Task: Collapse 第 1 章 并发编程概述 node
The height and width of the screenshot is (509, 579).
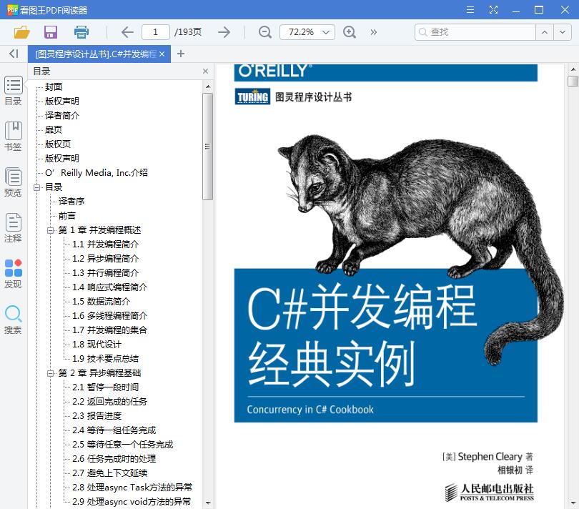Action: click(x=50, y=230)
